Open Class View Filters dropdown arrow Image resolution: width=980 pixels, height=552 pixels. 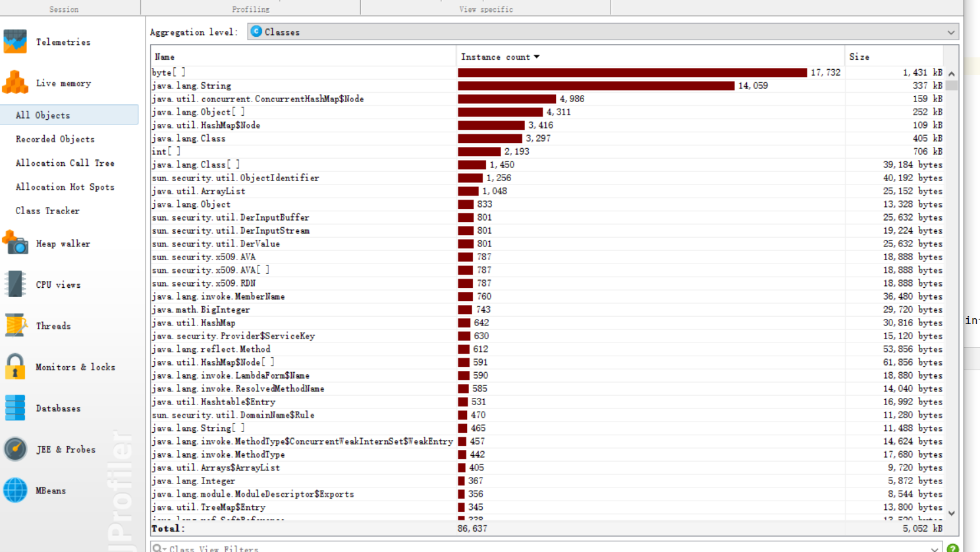pos(935,549)
